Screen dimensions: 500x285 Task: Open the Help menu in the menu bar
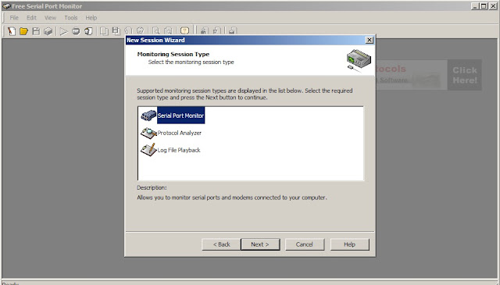[x=91, y=18]
